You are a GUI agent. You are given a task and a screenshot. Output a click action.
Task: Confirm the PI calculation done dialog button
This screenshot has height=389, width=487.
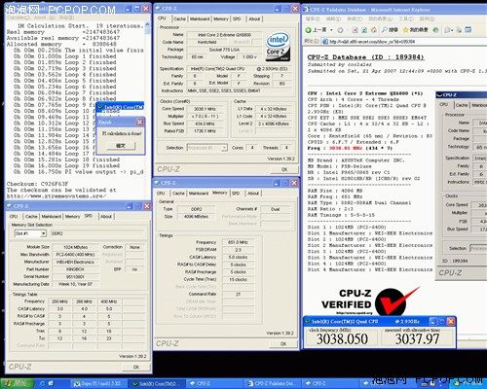coord(121,146)
